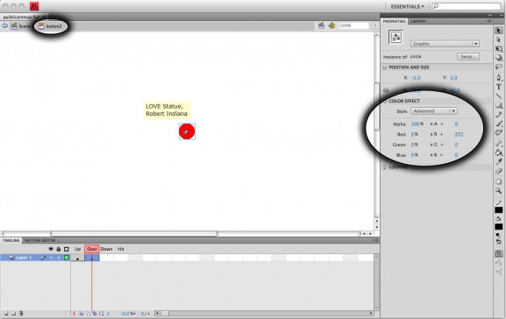Click the Swap... button
This screenshot has width=506, height=319.
468,56
